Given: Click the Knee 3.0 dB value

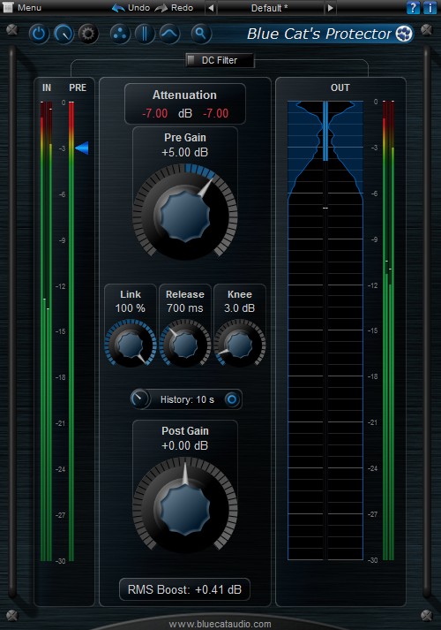Looking at the screenshot, I should (x=239, y=308).
